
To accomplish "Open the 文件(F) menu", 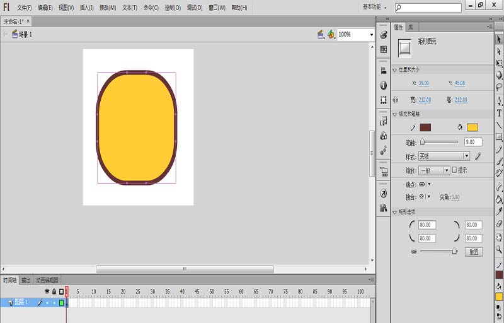I will click(25, 8).
